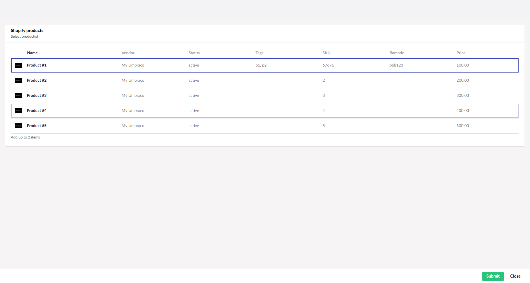Deselect the Product #1 row via its name
This screenshot has height=283, width=530.
click(x=37, y=65)
